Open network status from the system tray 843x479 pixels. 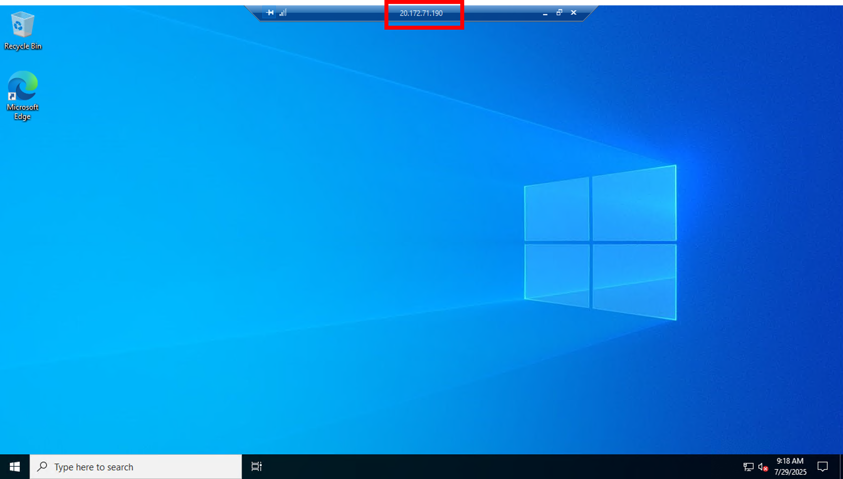[x=748, y=467]
